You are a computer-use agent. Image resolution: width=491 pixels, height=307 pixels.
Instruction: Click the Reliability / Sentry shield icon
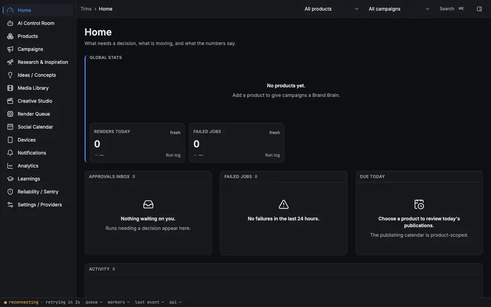click(x=10, y=192)
